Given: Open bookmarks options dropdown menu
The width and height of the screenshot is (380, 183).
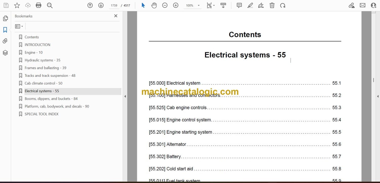Looking at the screenshot, I should [19, 26].
